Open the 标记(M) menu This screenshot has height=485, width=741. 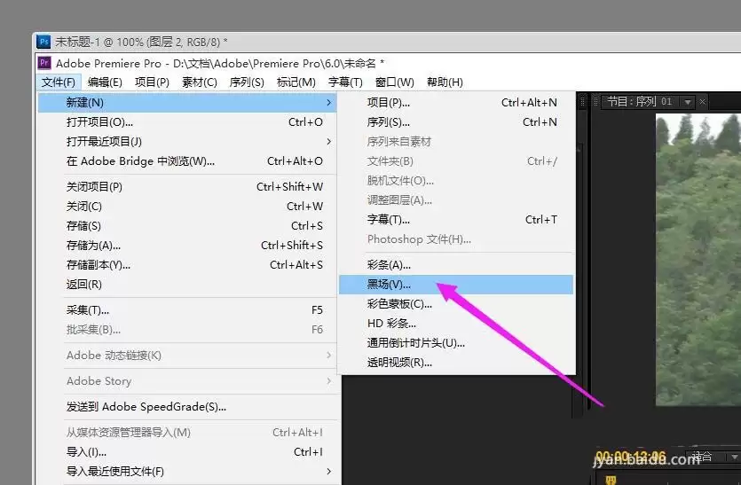point(296,82)
